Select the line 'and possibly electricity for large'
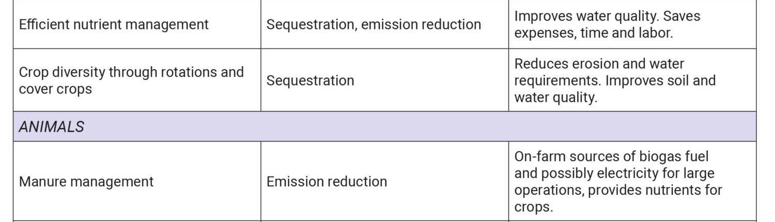 (x=614, y=173)
